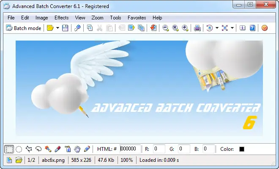Open the Favorites menu

coord(137,18)
